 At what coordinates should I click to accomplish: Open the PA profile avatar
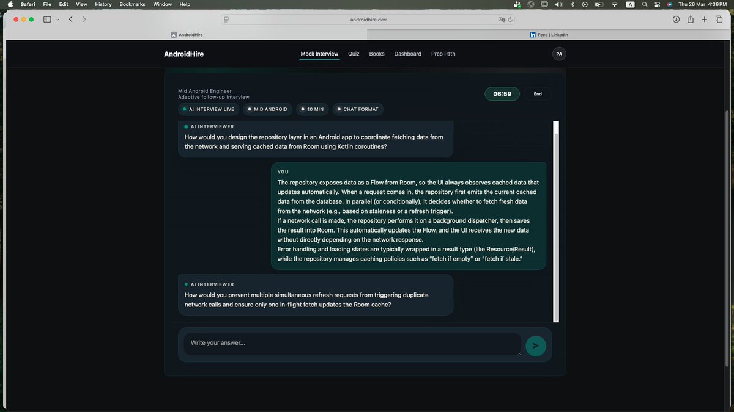tap(558, 54)
